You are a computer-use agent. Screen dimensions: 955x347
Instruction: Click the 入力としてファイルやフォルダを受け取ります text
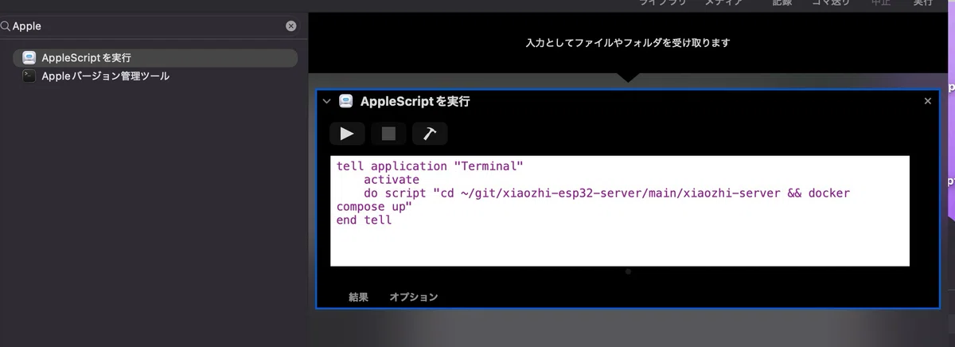coord(628,43)
